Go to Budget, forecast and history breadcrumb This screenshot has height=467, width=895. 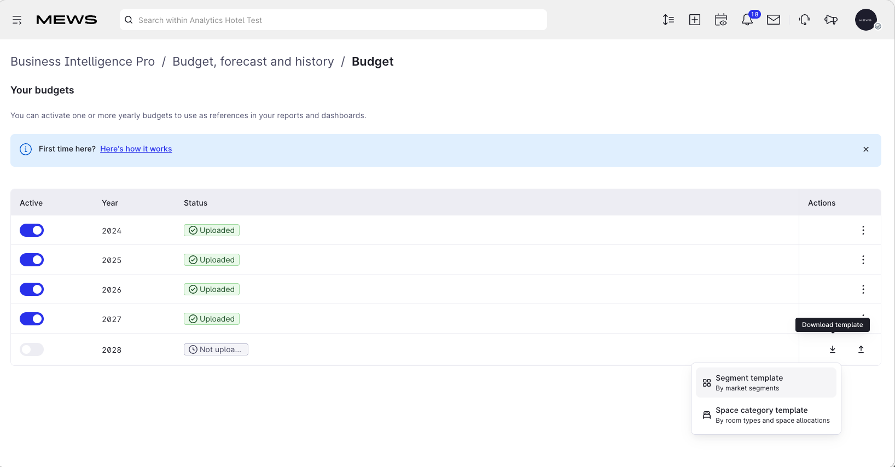[253, 61]
